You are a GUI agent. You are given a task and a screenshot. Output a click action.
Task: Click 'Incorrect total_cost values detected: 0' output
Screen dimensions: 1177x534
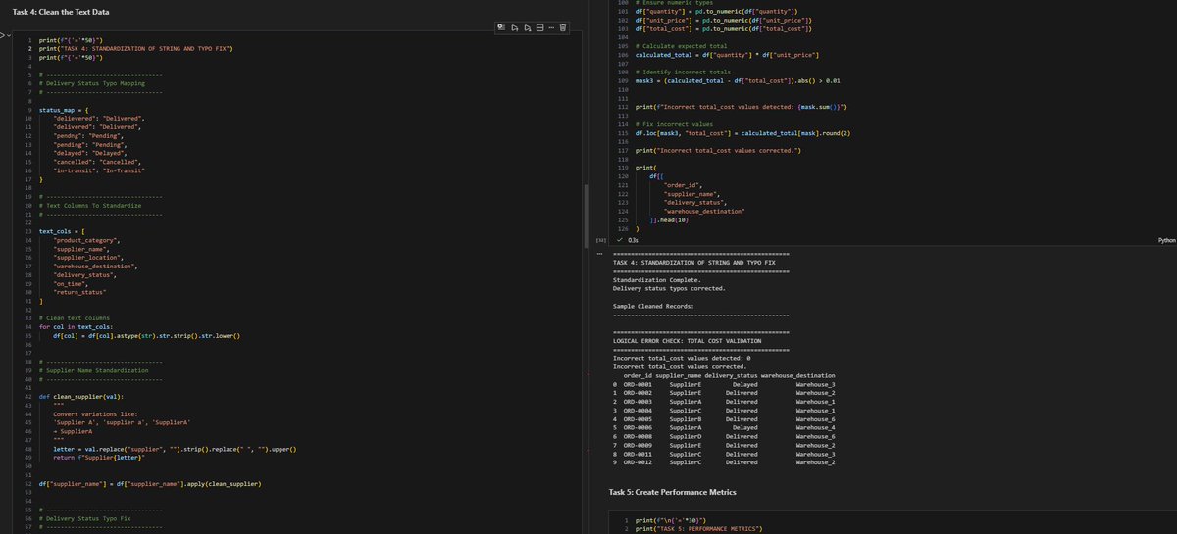[684, 358]
